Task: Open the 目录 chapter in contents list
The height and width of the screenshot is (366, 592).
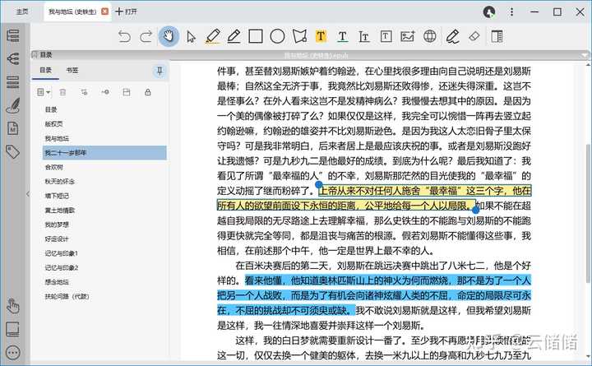Action: point(51,109)
